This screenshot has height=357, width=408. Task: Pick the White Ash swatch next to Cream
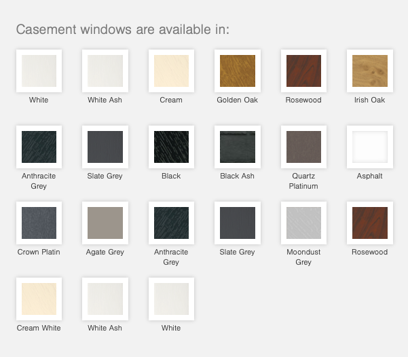(105, 71)
